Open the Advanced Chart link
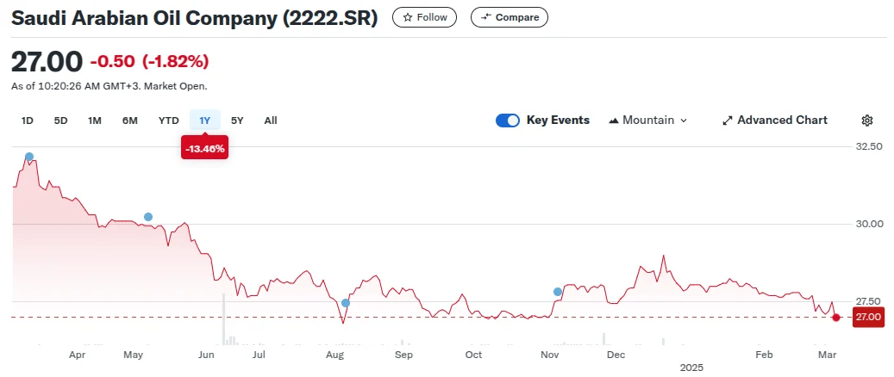Image resolution: width=894 pixels, height=377 pixels. [782, 121]
